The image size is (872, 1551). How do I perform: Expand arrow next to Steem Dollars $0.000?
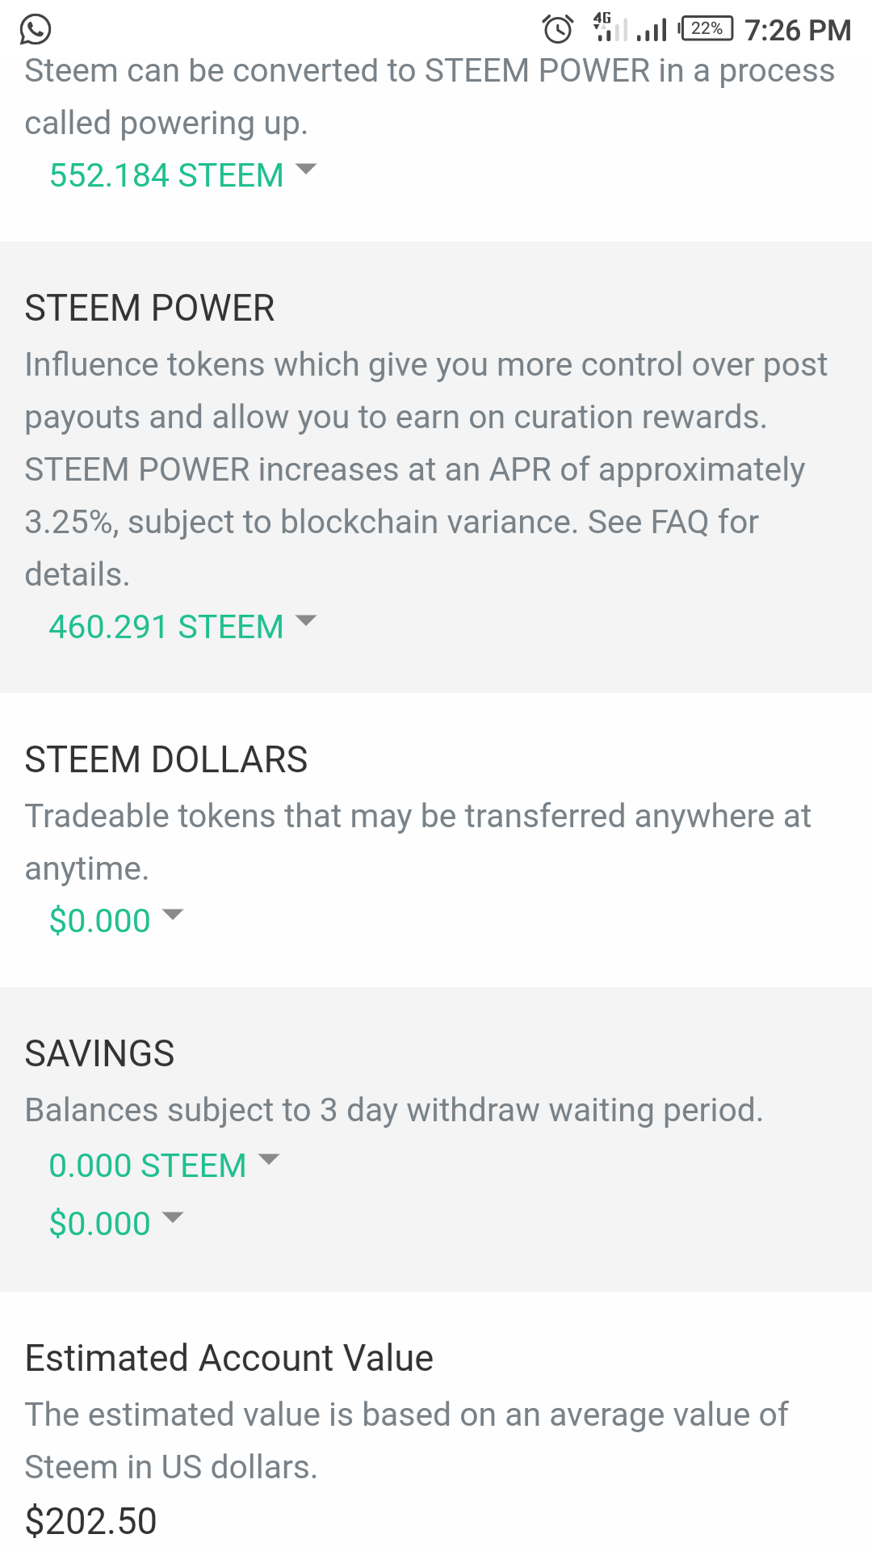pyautogui.click(x=173, y=914)
